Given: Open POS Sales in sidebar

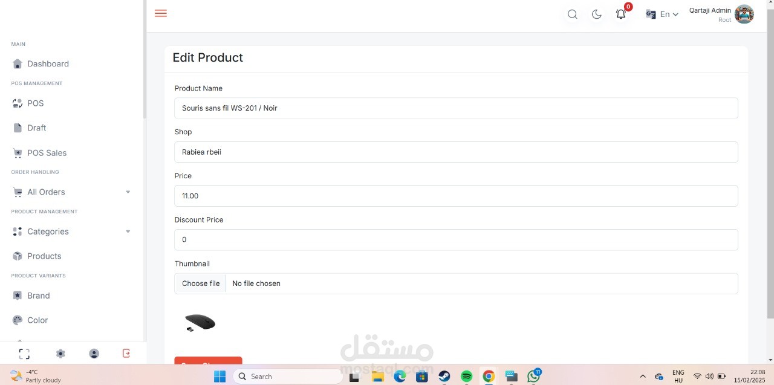Looking at the screenshot, I should pos(47,153).
